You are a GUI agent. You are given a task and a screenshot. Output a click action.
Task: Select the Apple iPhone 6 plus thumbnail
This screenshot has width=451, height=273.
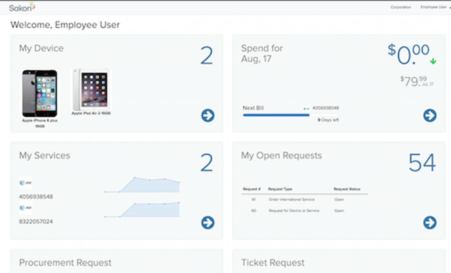tap(40, 93)
